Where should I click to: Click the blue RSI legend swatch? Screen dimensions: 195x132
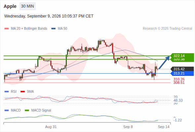pos(7,92)
